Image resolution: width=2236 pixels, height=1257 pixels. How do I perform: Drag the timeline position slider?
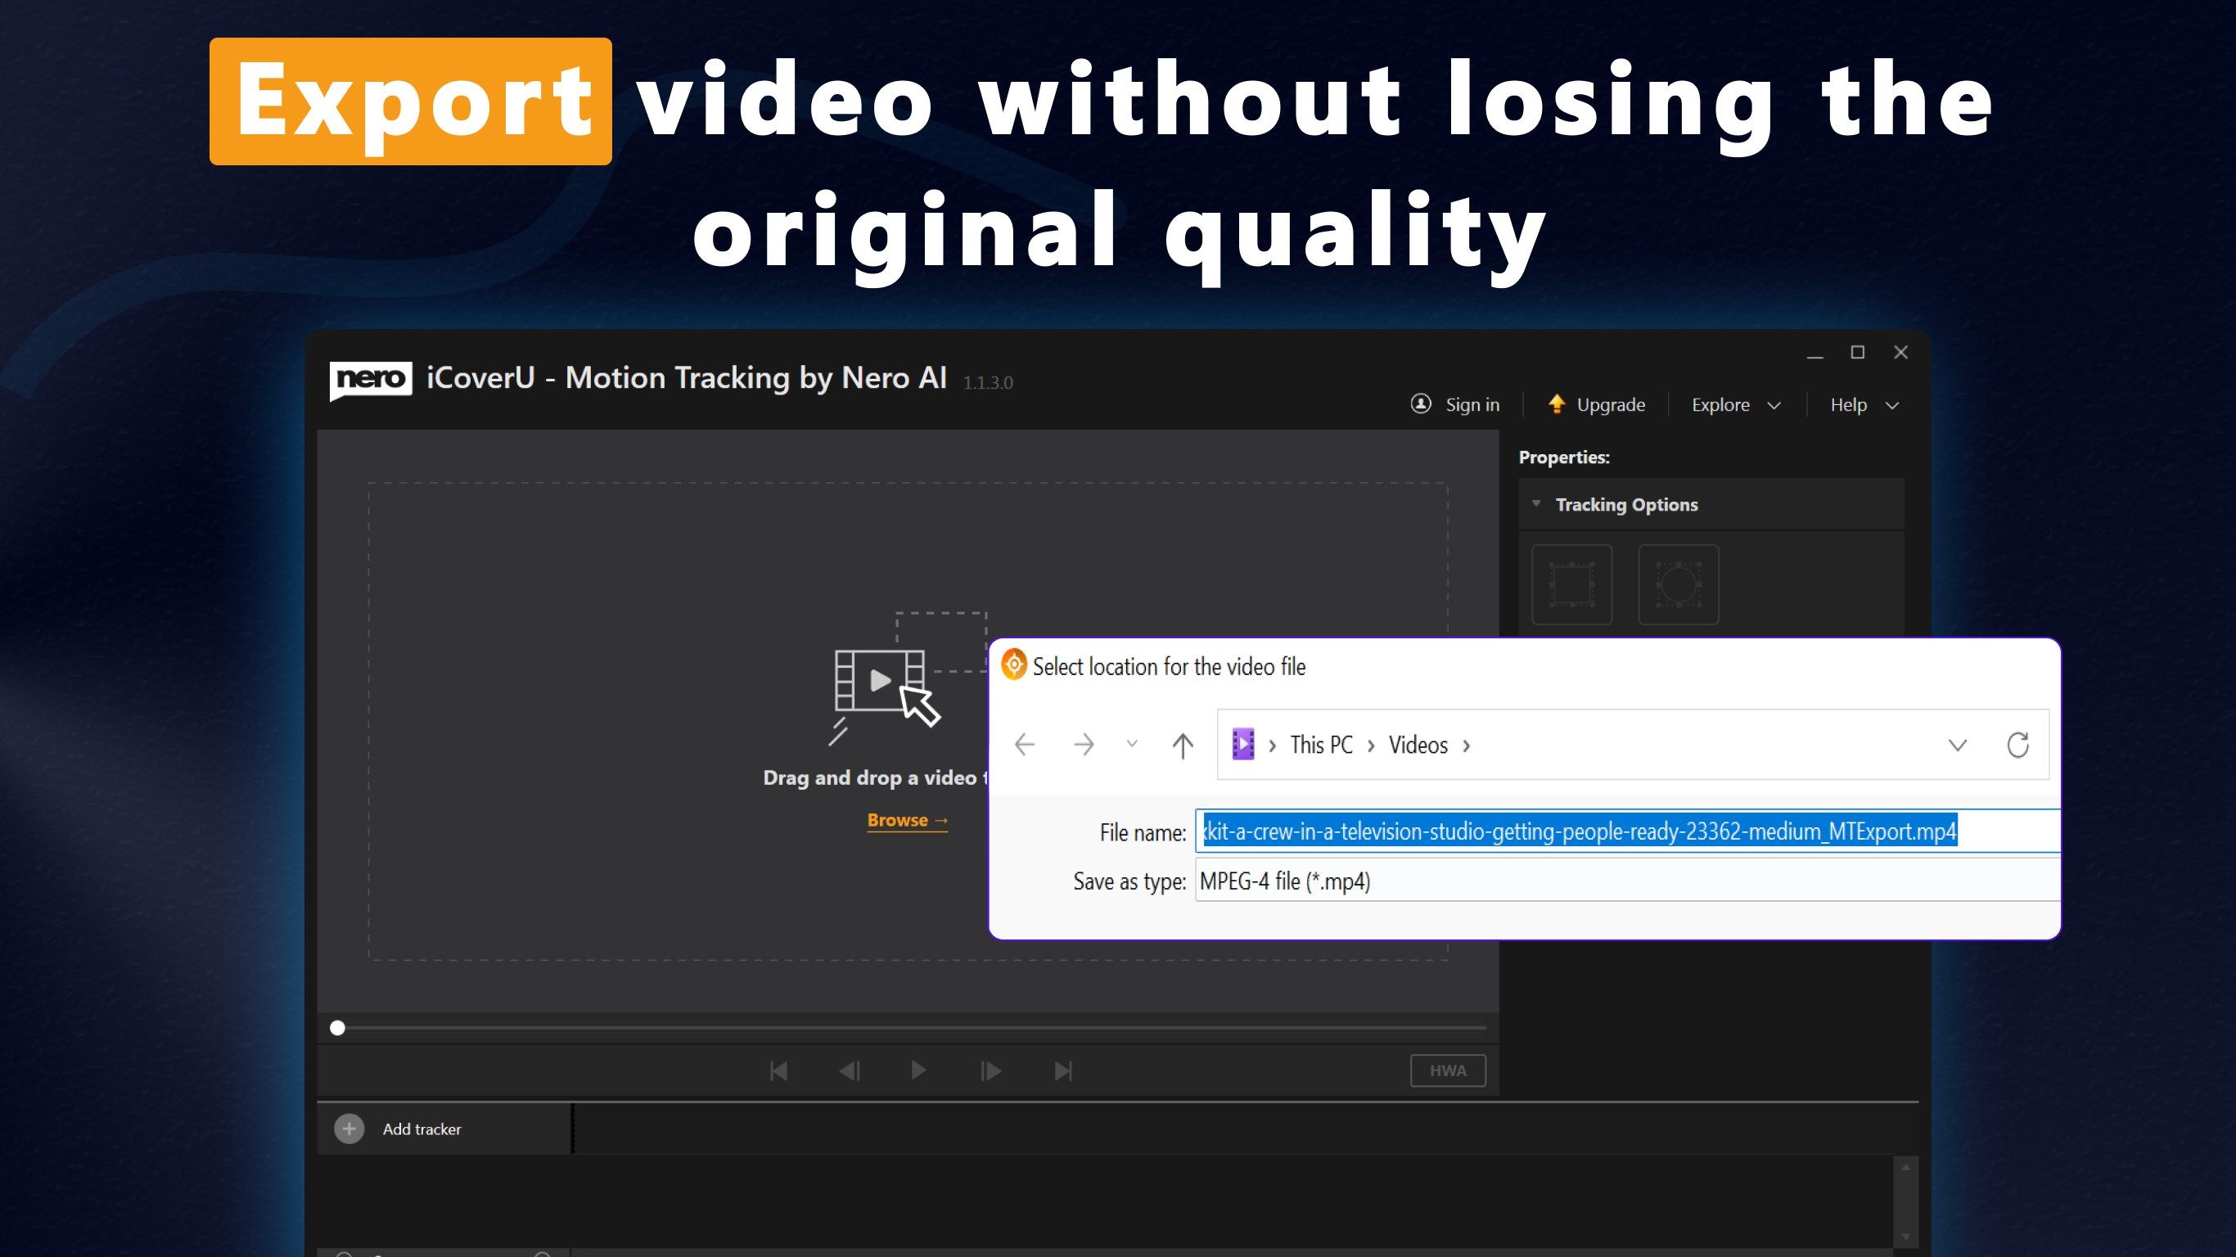coord(338,1029)
